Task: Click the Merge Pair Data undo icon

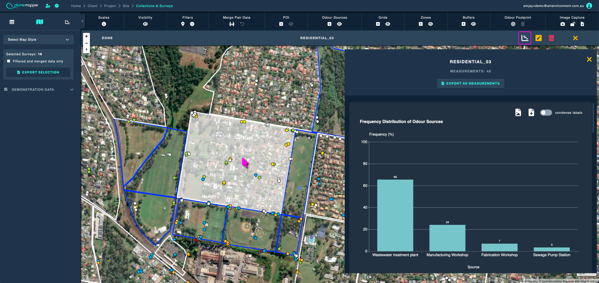Action: tap(242, 24)
